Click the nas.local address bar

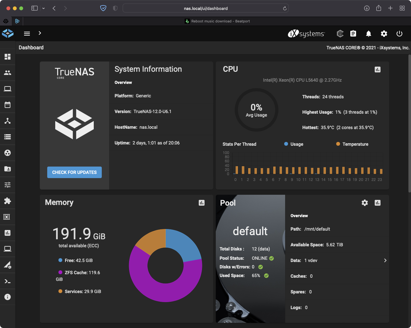(x=205, y=8)
